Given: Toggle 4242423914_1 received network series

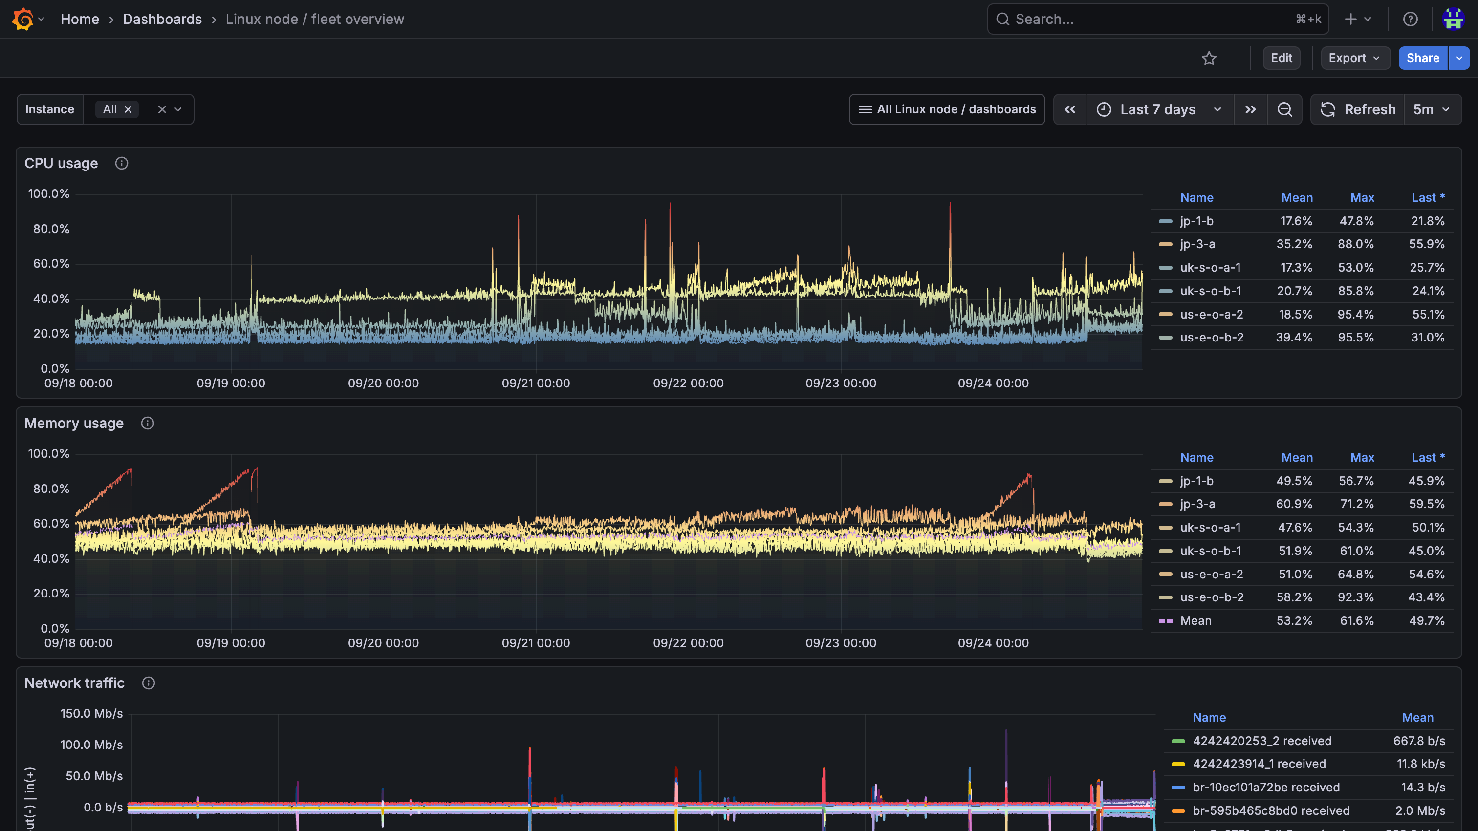Looking at the screenshot, I should coord(1259,764).
